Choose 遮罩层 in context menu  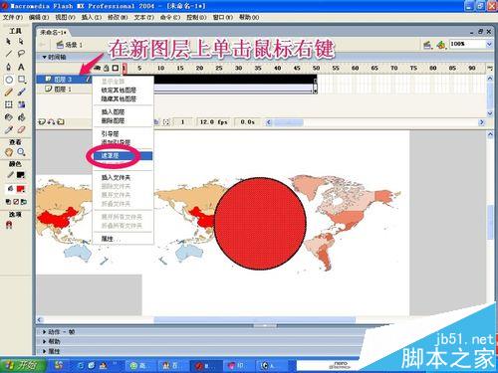pyautogui.click(x=123, y=155)
